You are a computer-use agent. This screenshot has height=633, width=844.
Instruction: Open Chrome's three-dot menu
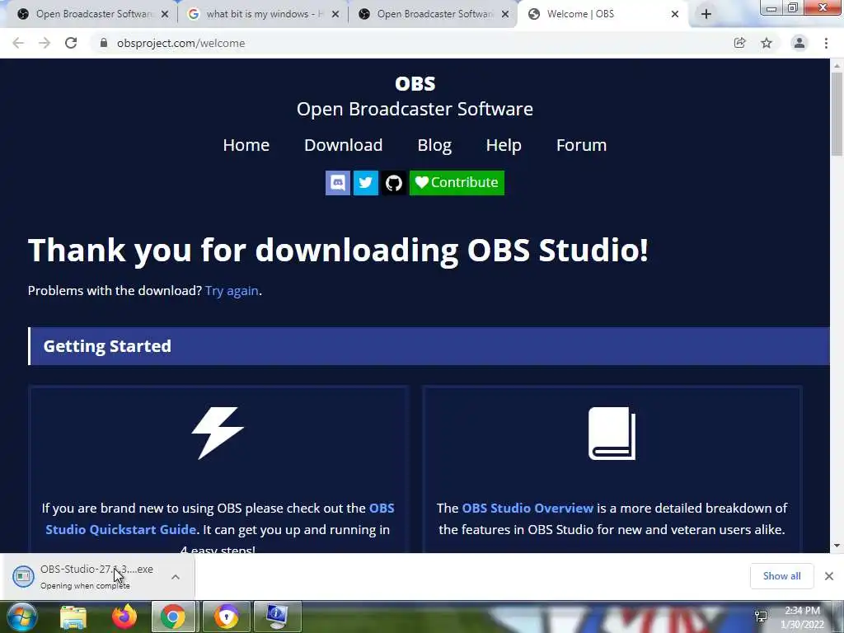coord(826,43)
